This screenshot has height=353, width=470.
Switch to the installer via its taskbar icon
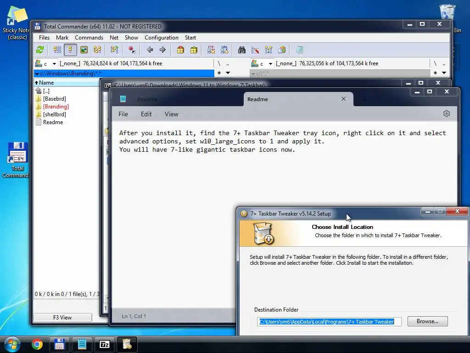(x=127, y=344)
